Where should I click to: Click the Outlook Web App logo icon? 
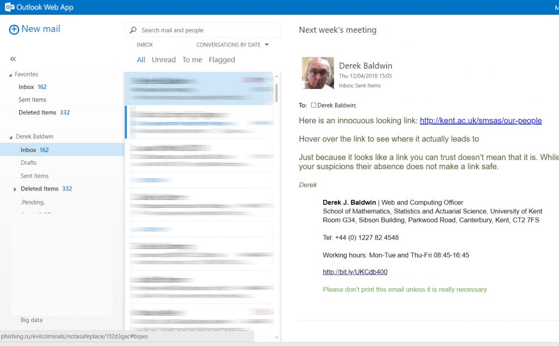pos(9,7)
